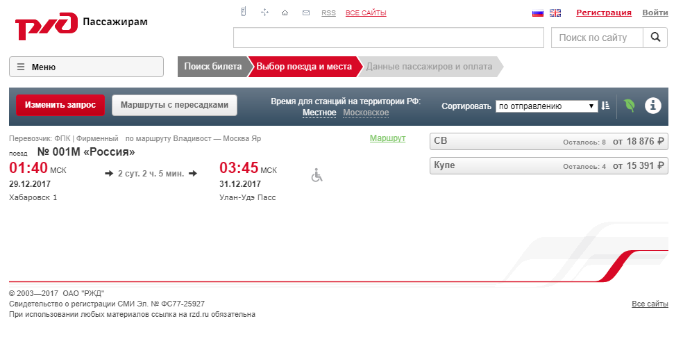Click the green leaf eco icon
This screenshot has height=337, width=683.
630,106
